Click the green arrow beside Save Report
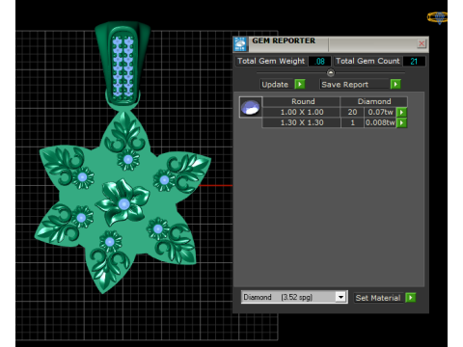Image resolution: width=463 pixels, height=347 pixels. point(395,84)
